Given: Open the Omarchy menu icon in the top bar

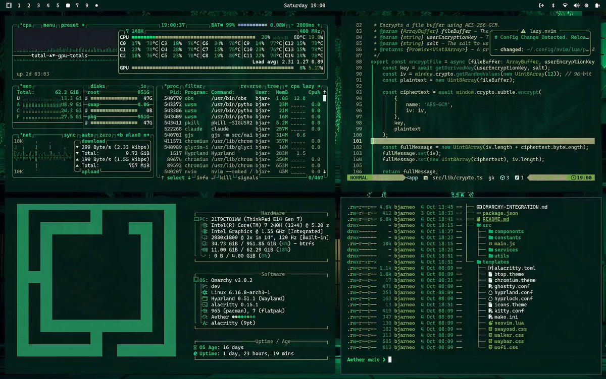Looking at the screenshot, I should click(8, 5).
